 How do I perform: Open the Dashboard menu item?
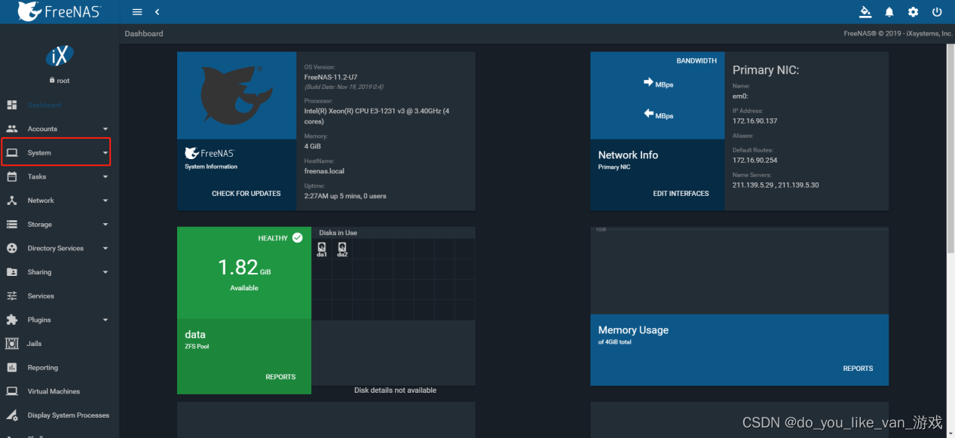(60, 105)
